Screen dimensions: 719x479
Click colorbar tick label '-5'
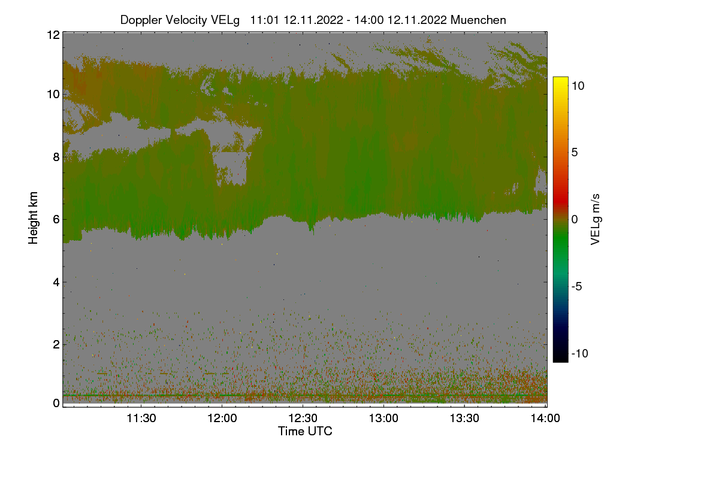(576, 286)
